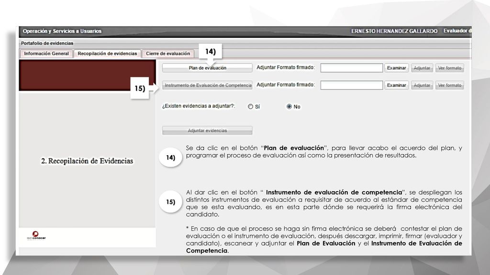Open the Cierre de evaluación tab
Screen dimensions: 490x275
168,53
